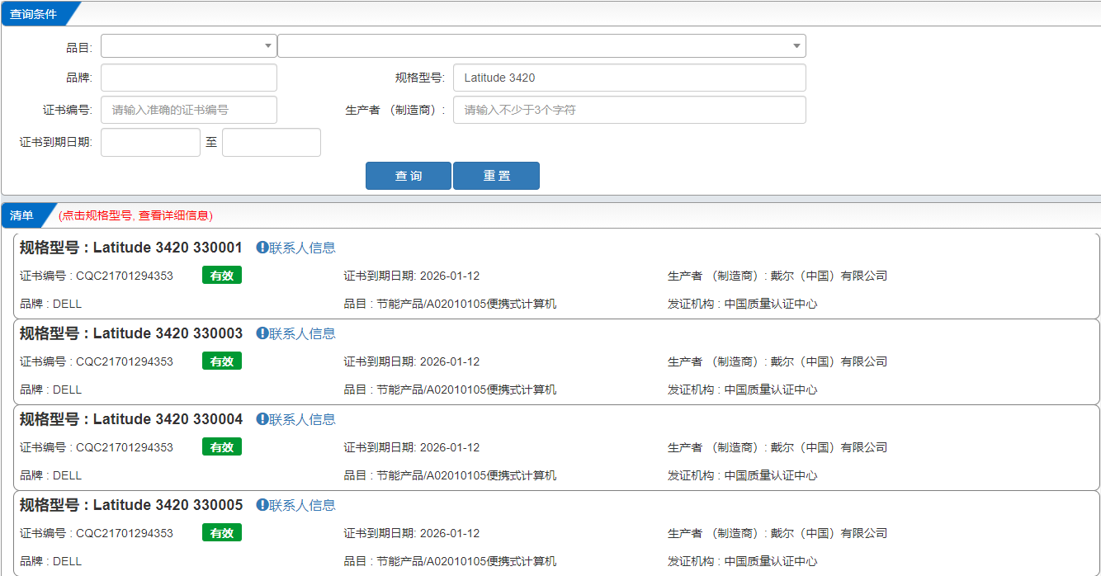Click info icon beside Latitude 3420 330003
Viewport: 1101px width, 576px height.
[x=262, y=333]
